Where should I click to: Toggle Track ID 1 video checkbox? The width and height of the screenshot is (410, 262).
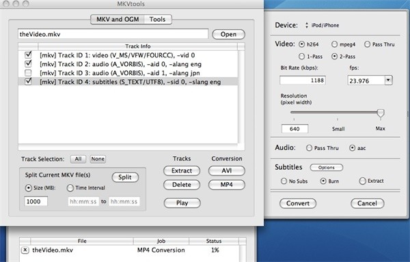pos(28,55)
